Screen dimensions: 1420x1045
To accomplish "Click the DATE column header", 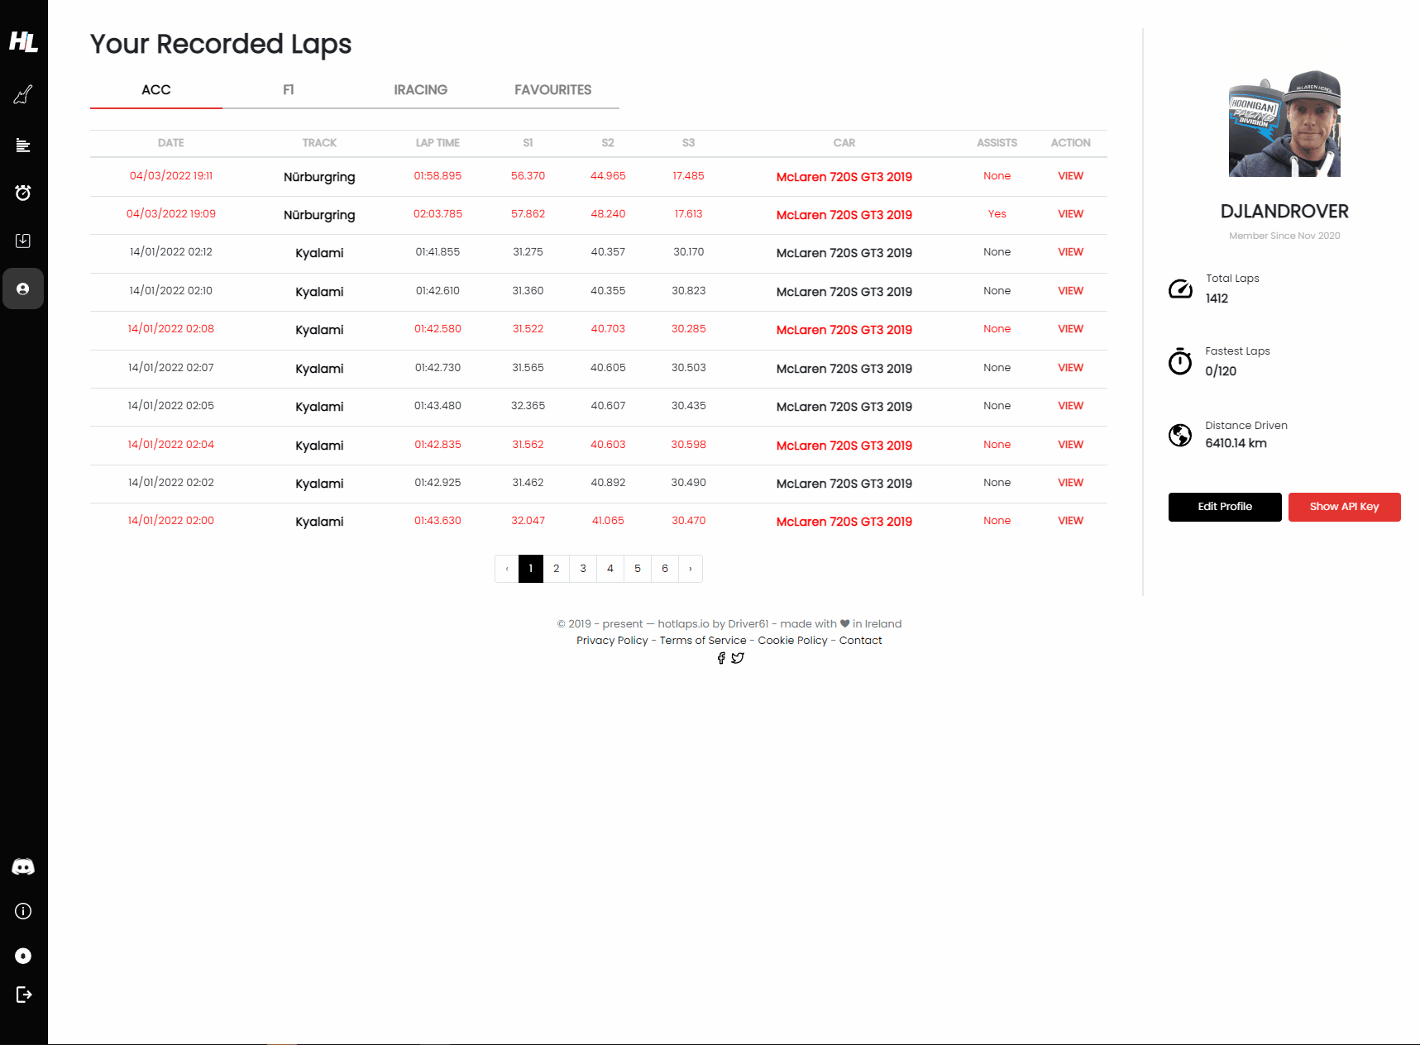I will point(171,143).
